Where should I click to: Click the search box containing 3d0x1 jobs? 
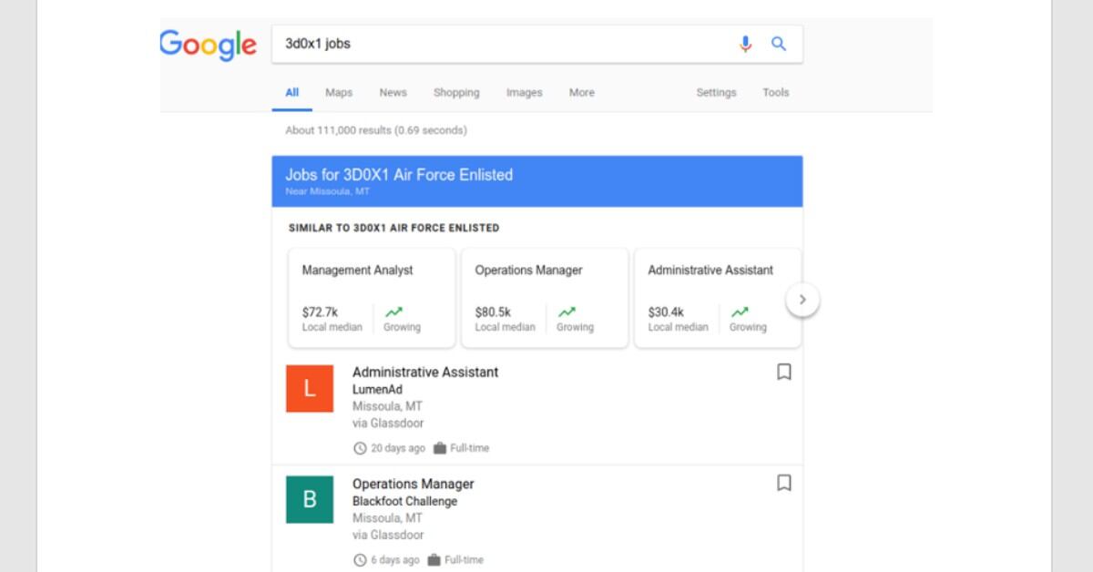click(501, 44)
